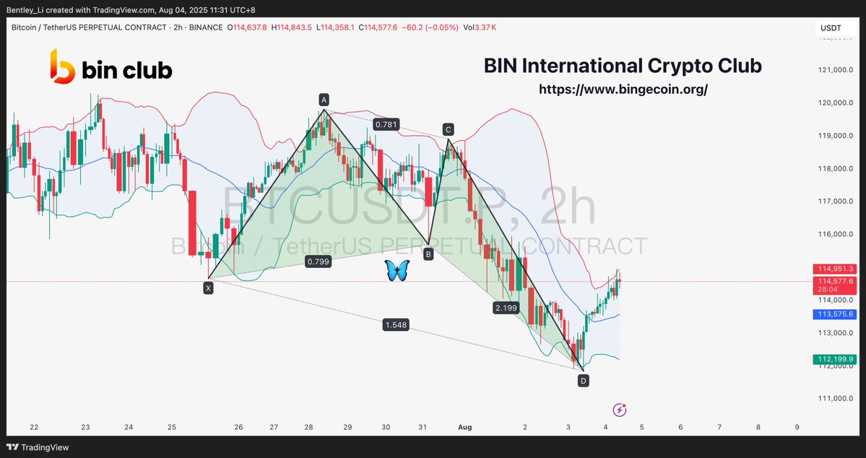Click the open value O114,637.8

click(x=247, y=27)
